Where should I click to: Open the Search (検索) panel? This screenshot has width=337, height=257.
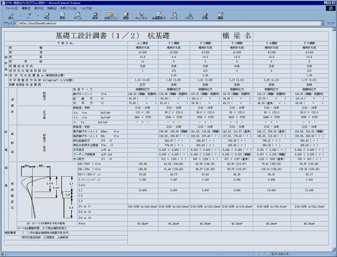(95, 16)
